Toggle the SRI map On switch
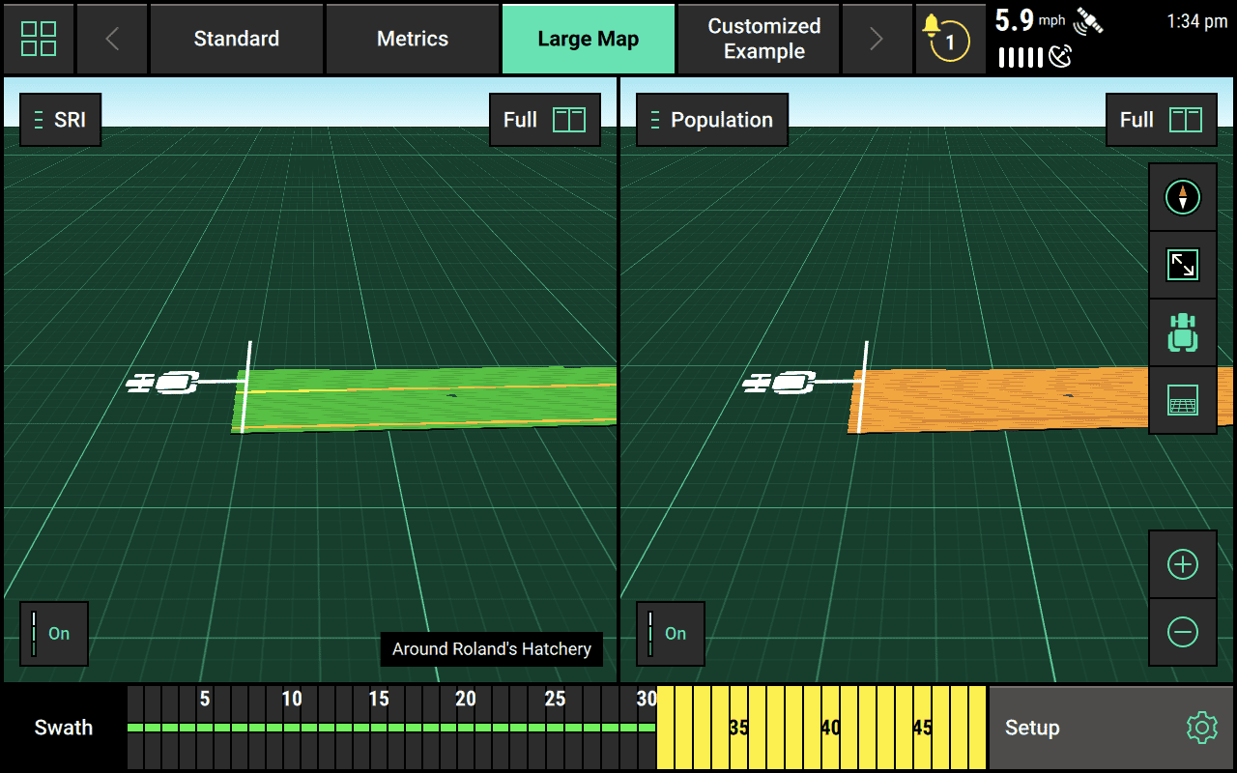 pos(54,634)
